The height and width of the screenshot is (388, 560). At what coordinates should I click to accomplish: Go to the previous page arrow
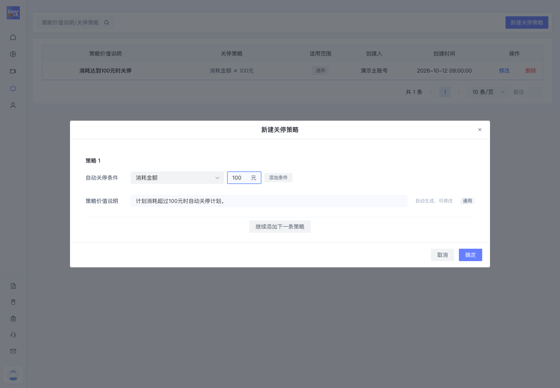tap(431, 92)
